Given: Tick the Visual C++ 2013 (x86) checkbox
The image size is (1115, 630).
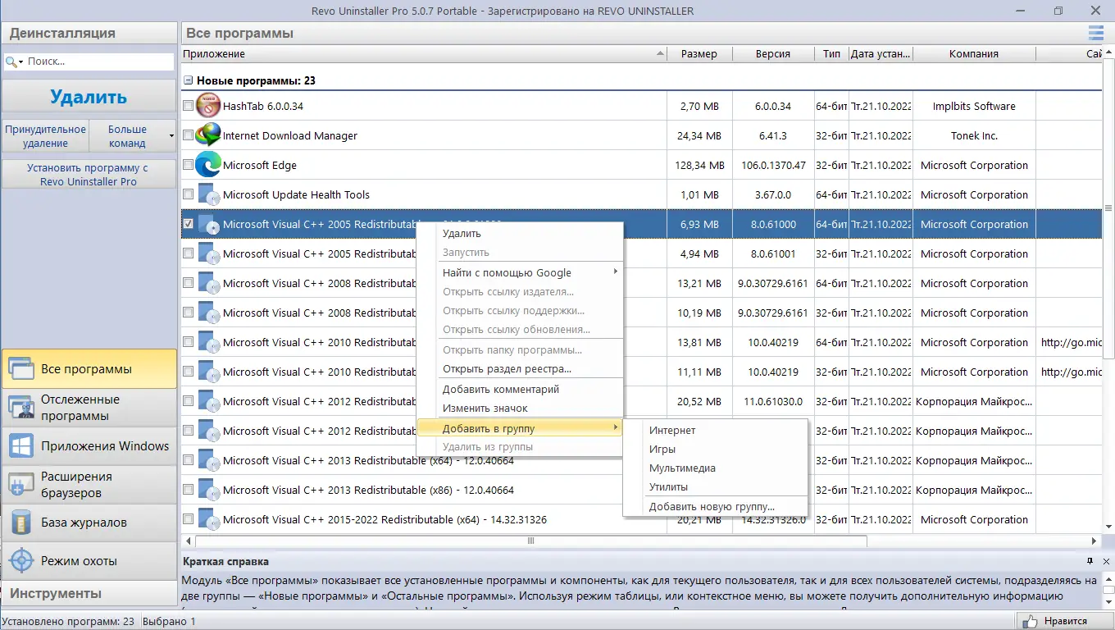Looking at the screenshot, I should [x=189, y=490].
